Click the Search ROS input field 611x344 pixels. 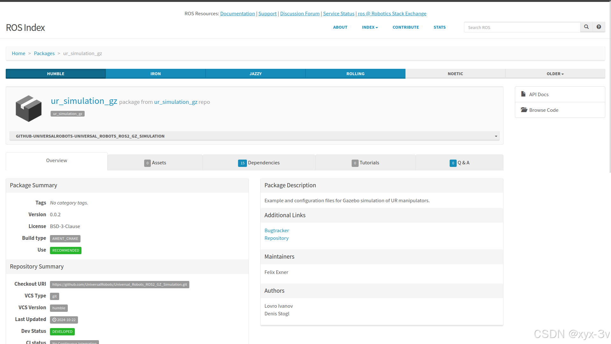(x=522, y=27)
